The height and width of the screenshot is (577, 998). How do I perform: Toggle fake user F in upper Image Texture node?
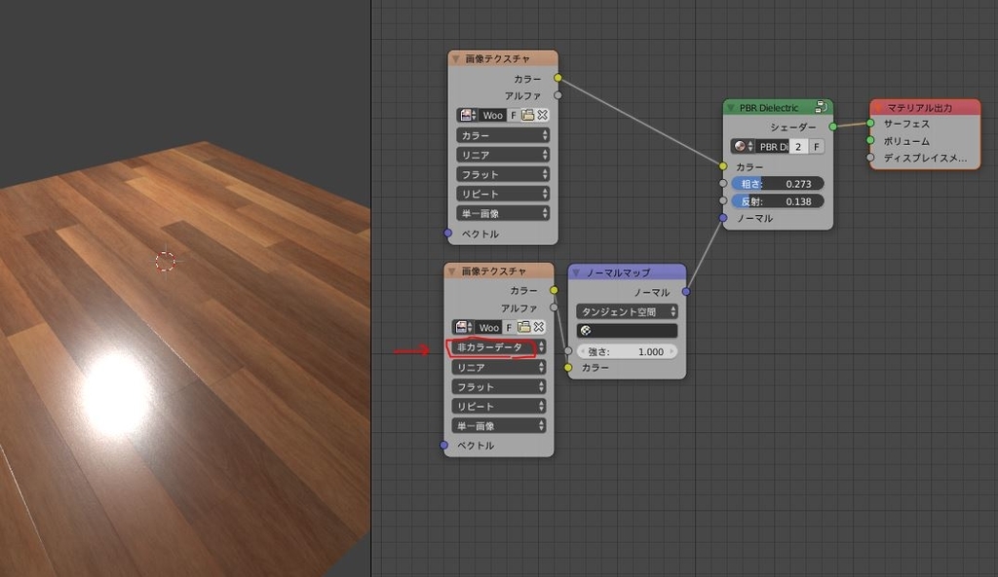[x=514, y=115]
